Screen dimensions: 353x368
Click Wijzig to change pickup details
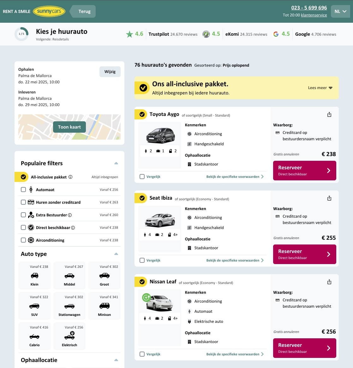click(x=110, y=72)
